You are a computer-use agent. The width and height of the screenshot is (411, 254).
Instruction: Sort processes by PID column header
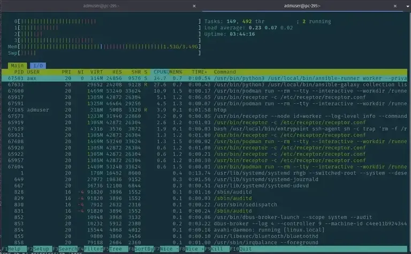click(19, 72)
